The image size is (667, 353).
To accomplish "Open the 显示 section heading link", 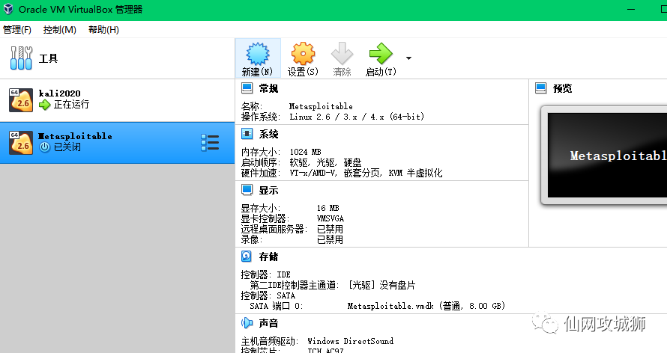I will pyautogui.click(x=268, y=190).
